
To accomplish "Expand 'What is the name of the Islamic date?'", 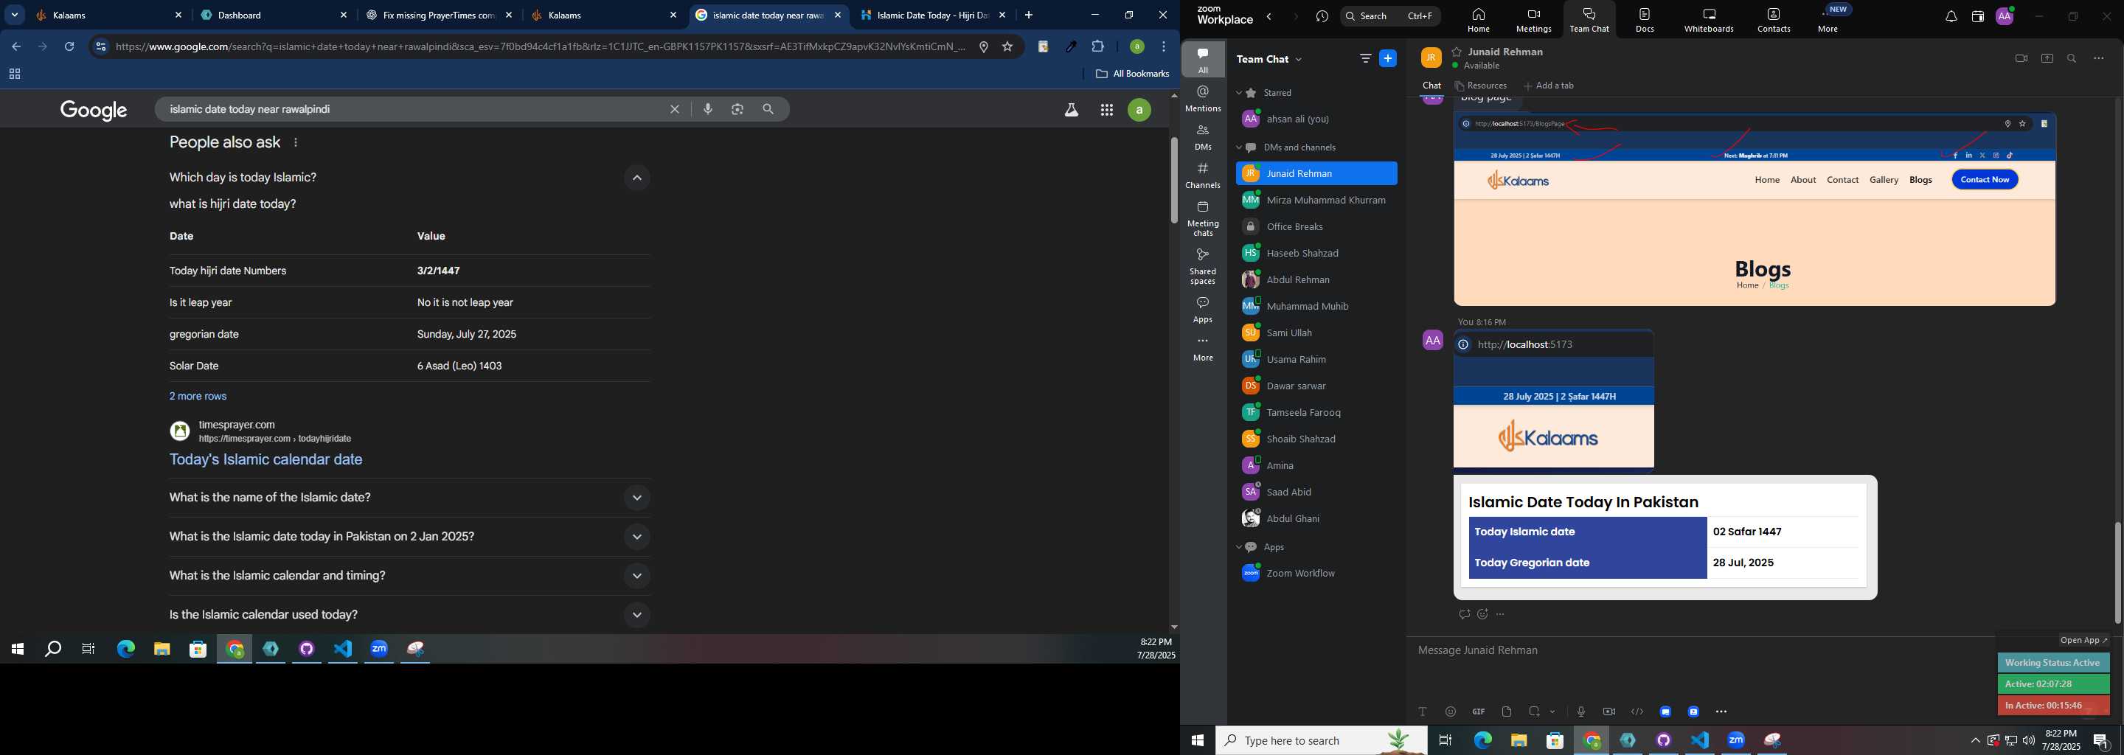I will pos(636,498).
